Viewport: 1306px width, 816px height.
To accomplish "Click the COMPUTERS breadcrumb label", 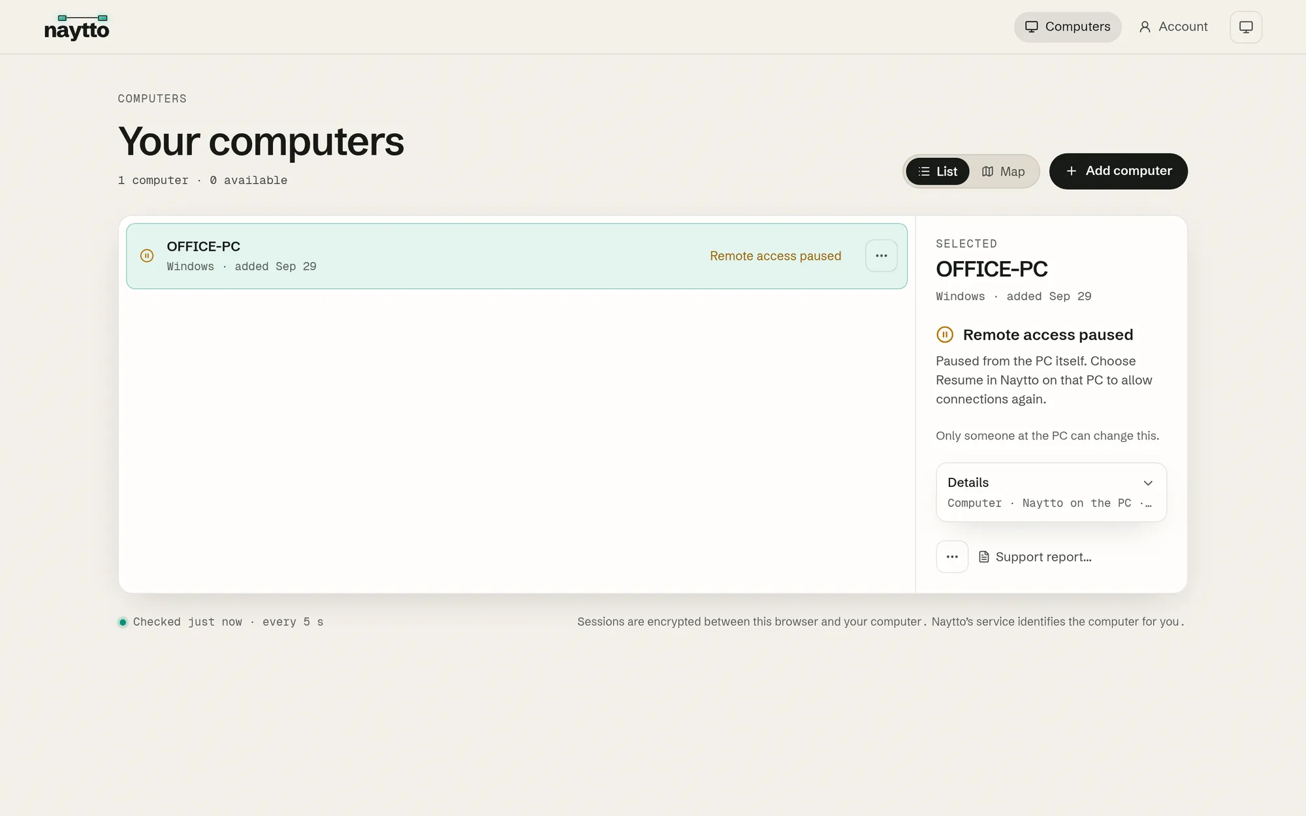I will (x=152, y=99).
